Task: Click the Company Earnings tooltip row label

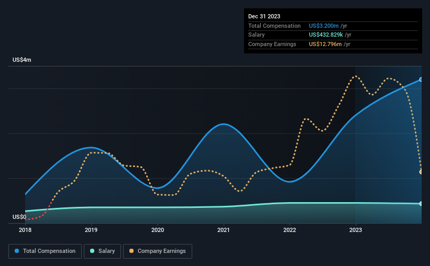Action: 272,44
